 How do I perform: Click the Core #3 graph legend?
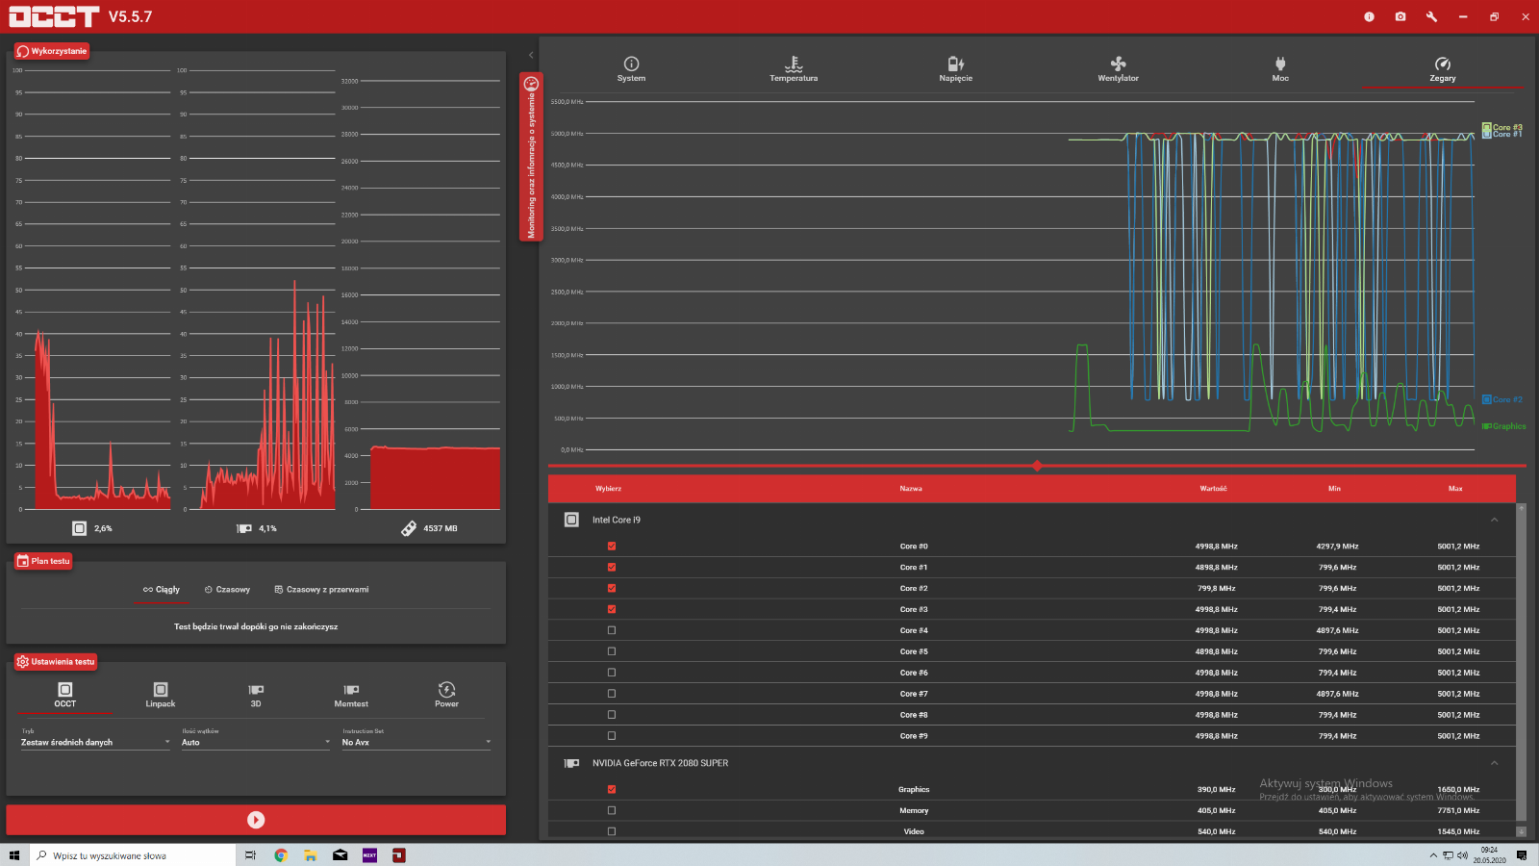pyautogui.click(x=1502, y=127)
